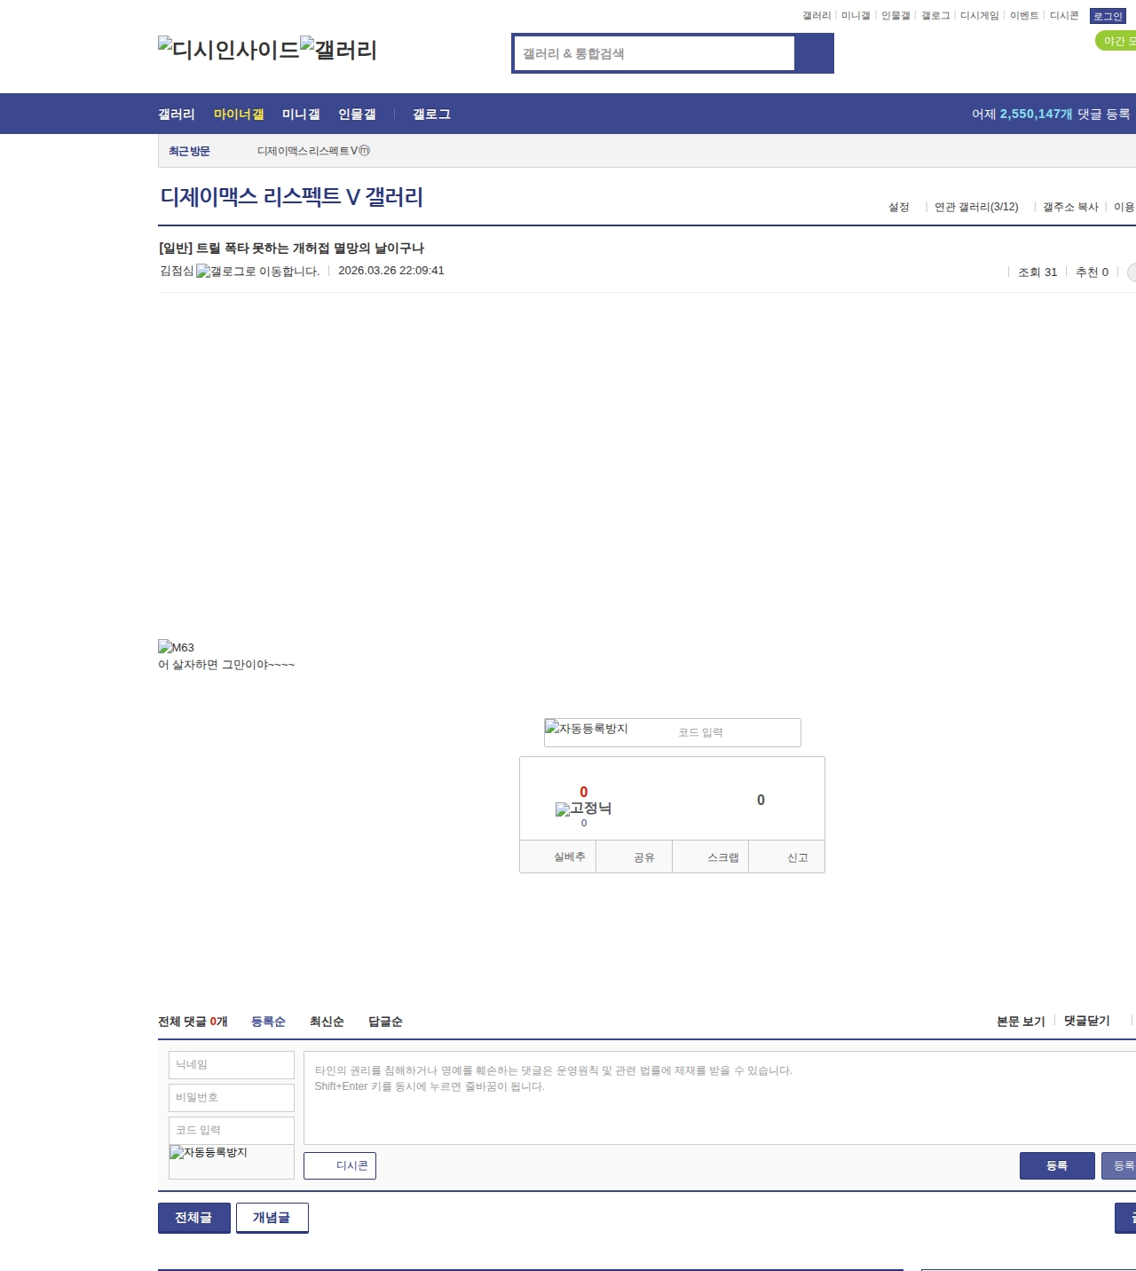This screenshot has width=1136, height=1271.
Task: Open the 디시콘 emoticon picker
Action: click(340, 1165)
